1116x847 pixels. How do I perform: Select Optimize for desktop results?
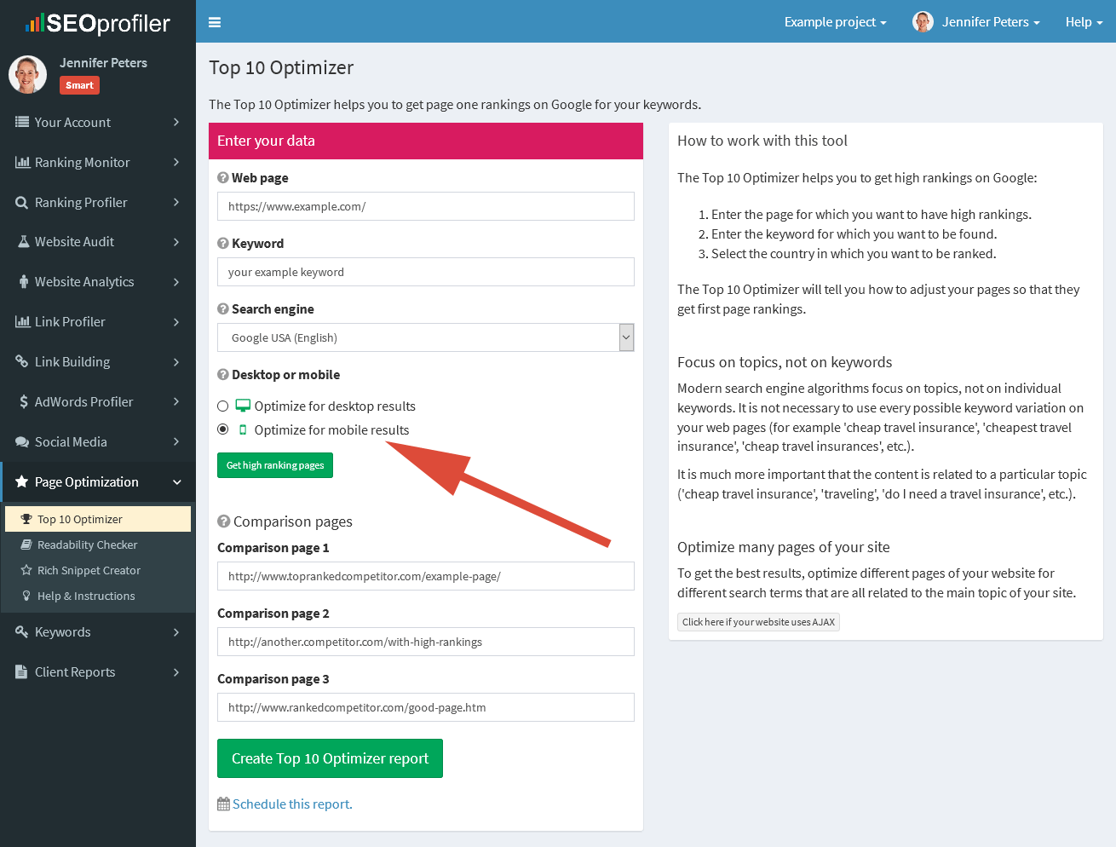[222, 406]
